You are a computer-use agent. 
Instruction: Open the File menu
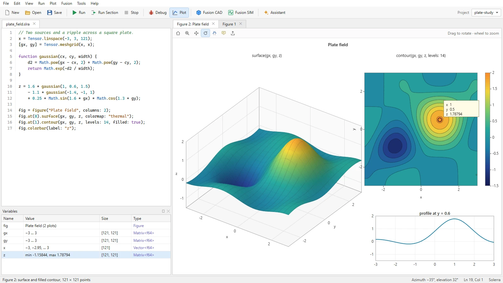click(x=6, y=3)
